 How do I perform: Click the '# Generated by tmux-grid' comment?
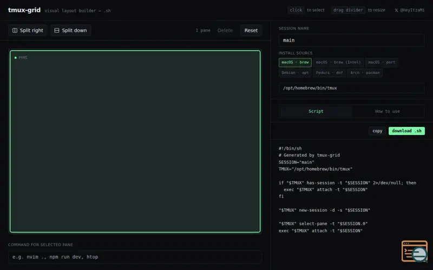tap(309, 155)
